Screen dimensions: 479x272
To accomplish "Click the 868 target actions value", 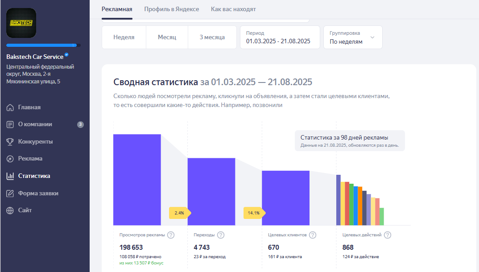I will click(348, 247).
